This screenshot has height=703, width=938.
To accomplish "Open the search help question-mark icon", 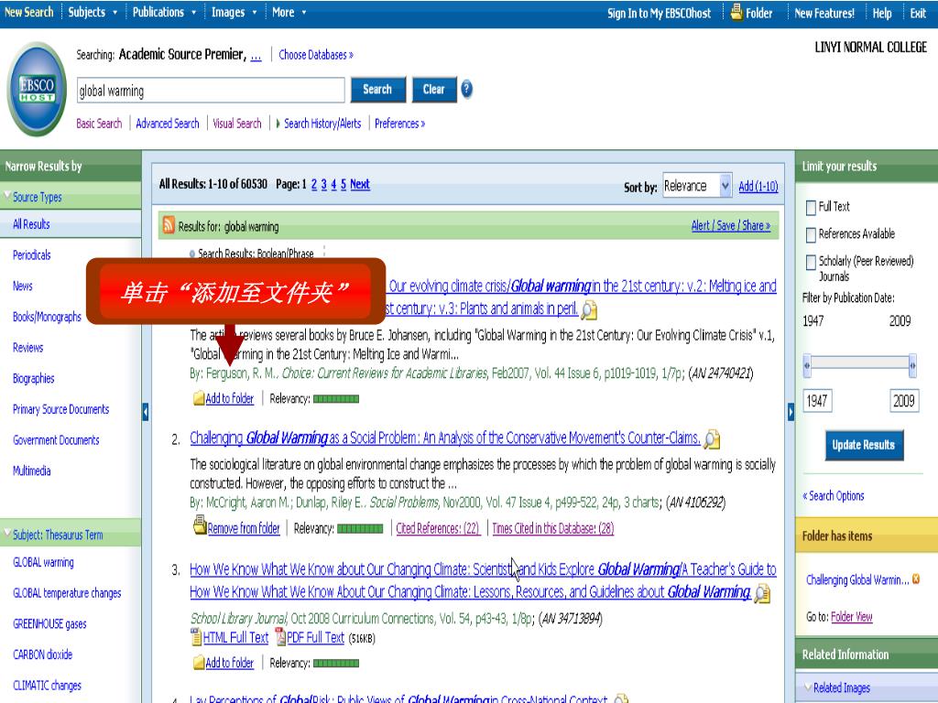I will (x=466, y=89).
